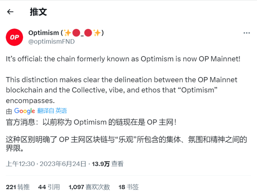This screenshot has width=257, height=192.
Task: Click the back arrow icon
Action: (x=10, y=12)
